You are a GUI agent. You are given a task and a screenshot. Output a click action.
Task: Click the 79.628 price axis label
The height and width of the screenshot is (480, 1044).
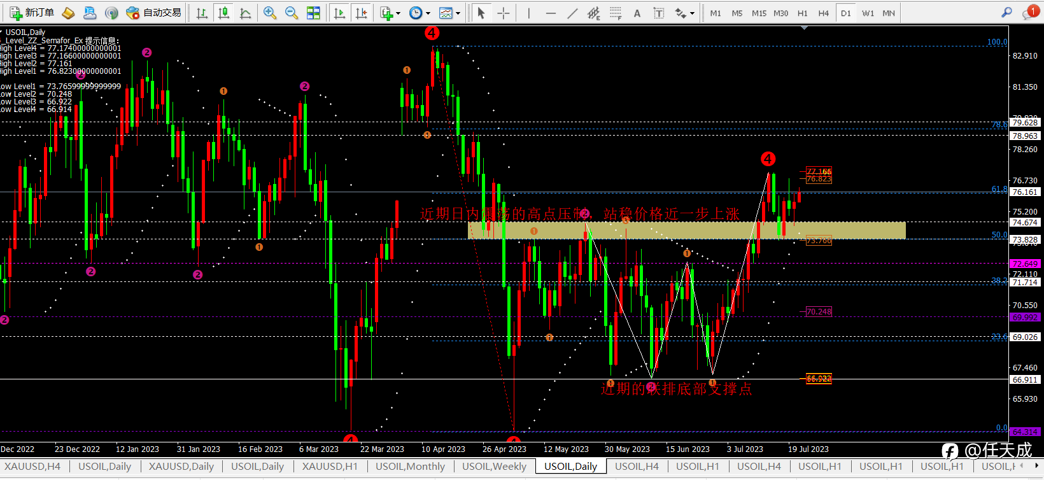pyautogui.click(x=1026, y=122)
